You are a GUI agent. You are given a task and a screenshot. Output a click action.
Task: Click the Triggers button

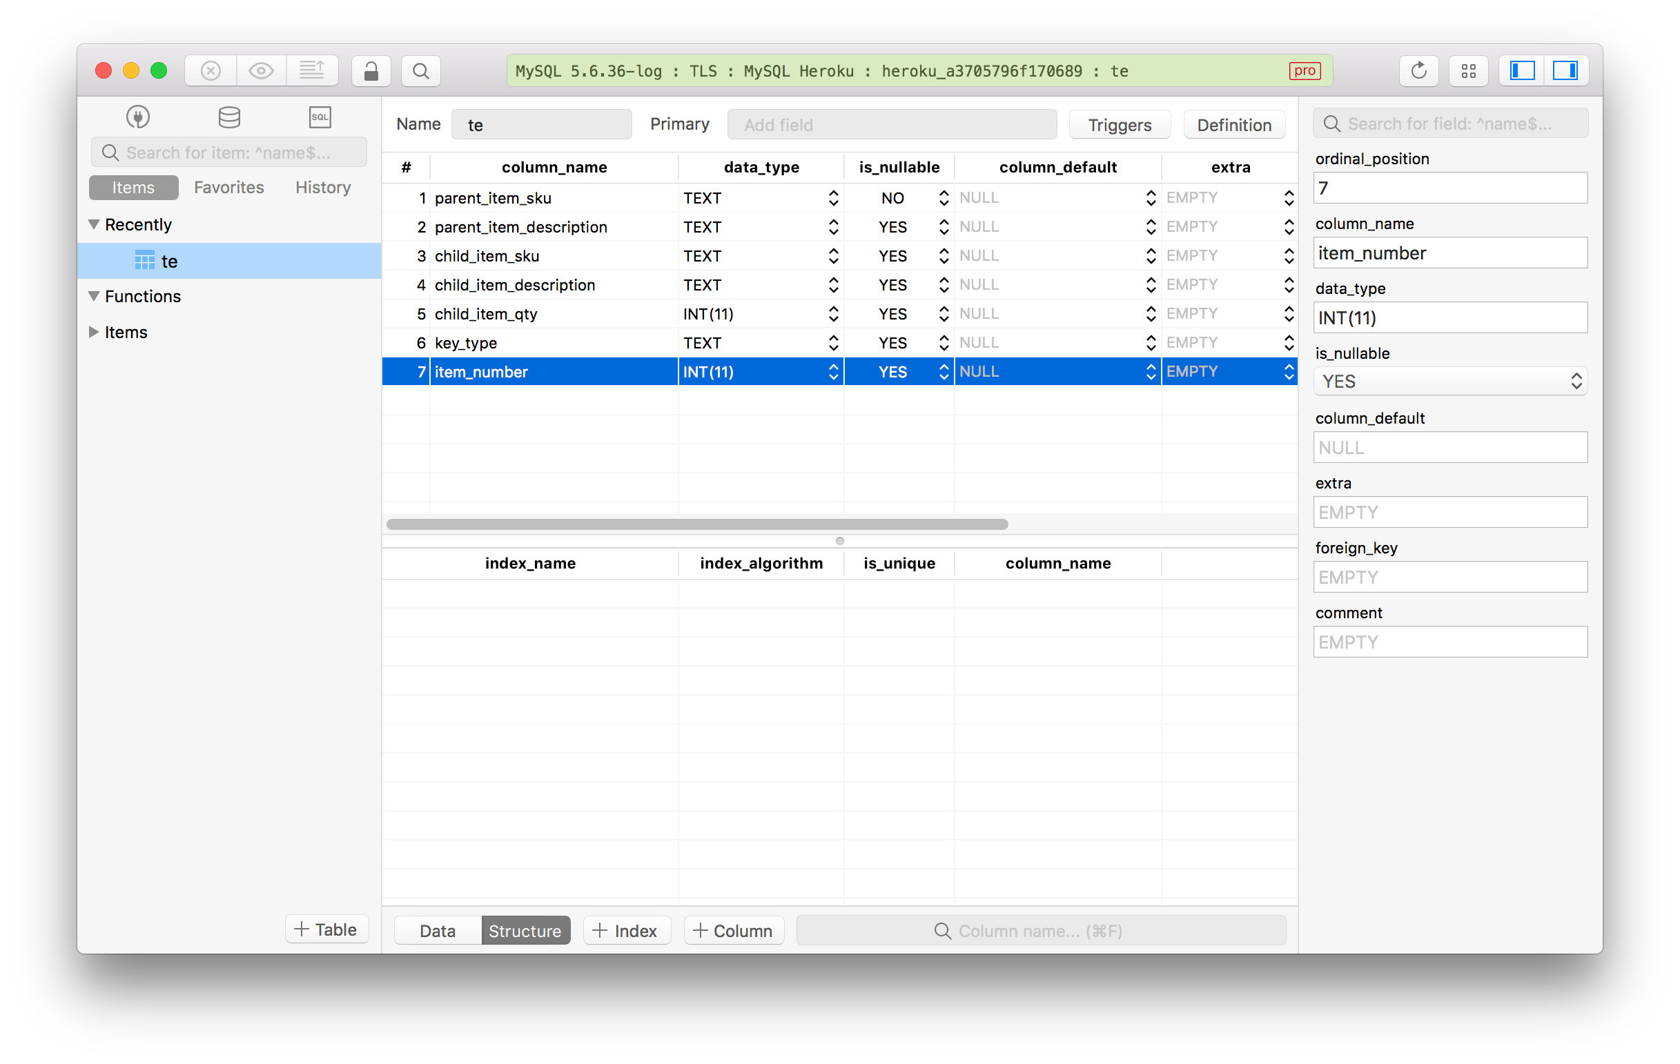coord(1118,122)
